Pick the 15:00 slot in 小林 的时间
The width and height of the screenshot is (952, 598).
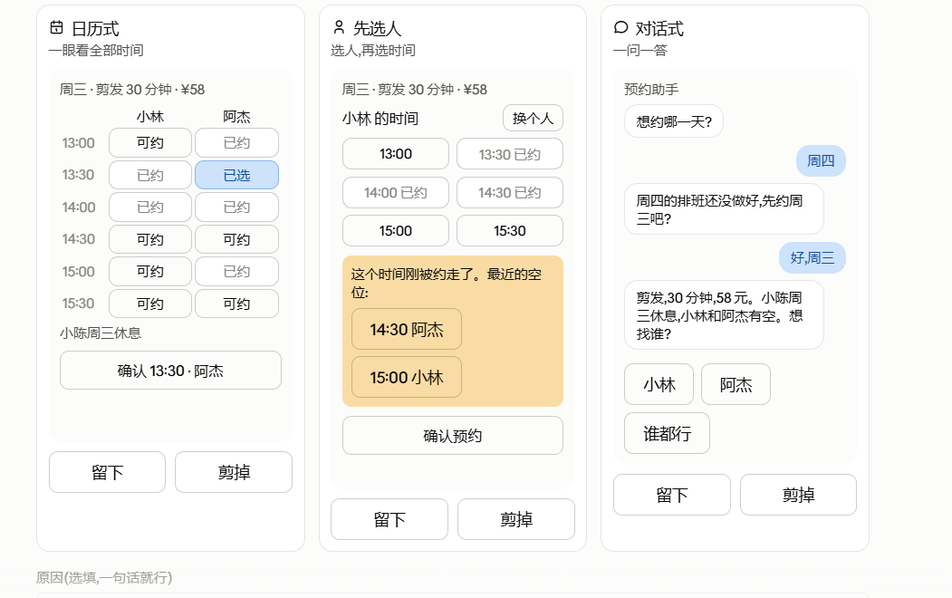(x=396, y=231)
